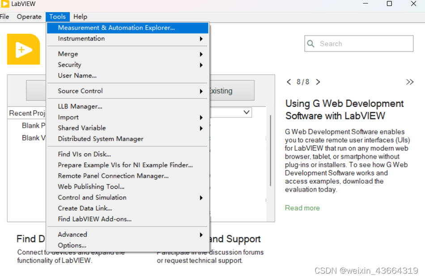Click the G Web Development Software headline
This screenshot has width=425, height=279.
click(x=344, y=110)
